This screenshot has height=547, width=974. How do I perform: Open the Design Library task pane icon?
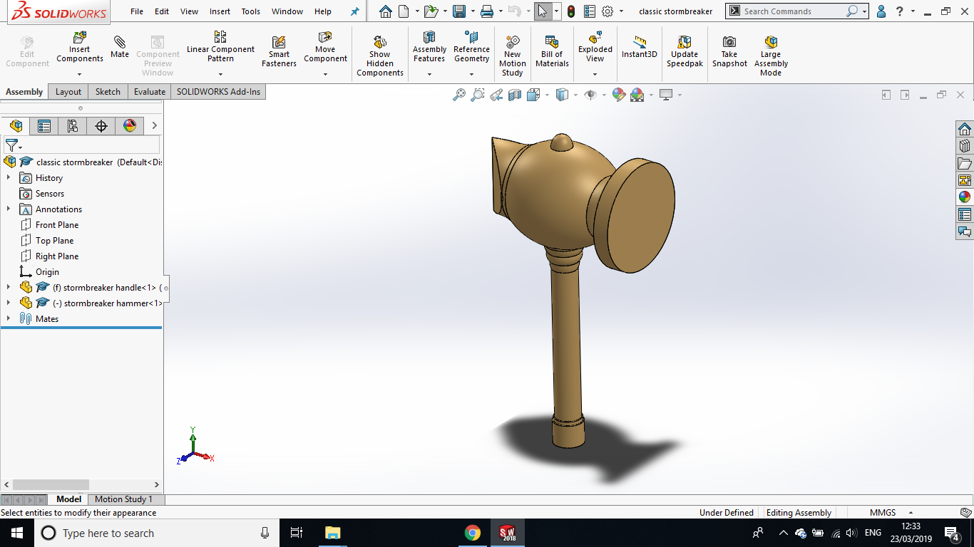tap(965, 145)
